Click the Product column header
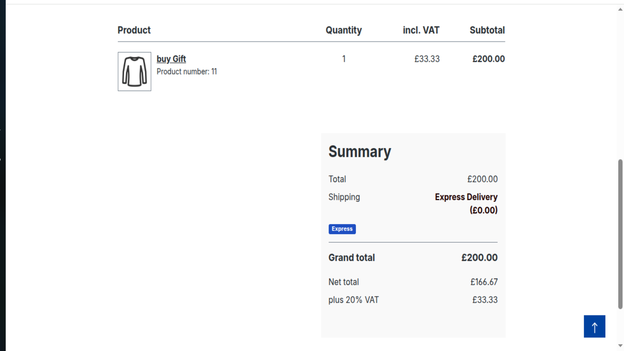624x351 pixels. click(134, 30)
